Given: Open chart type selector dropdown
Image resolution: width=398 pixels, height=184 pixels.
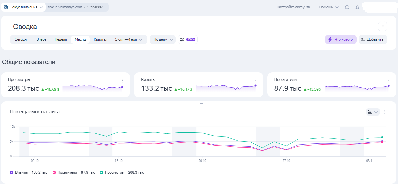Looking at the screenshot, I should click(373, 112).
